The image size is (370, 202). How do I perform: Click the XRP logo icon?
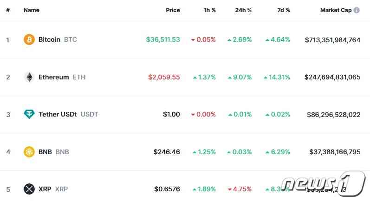point(29,189)
